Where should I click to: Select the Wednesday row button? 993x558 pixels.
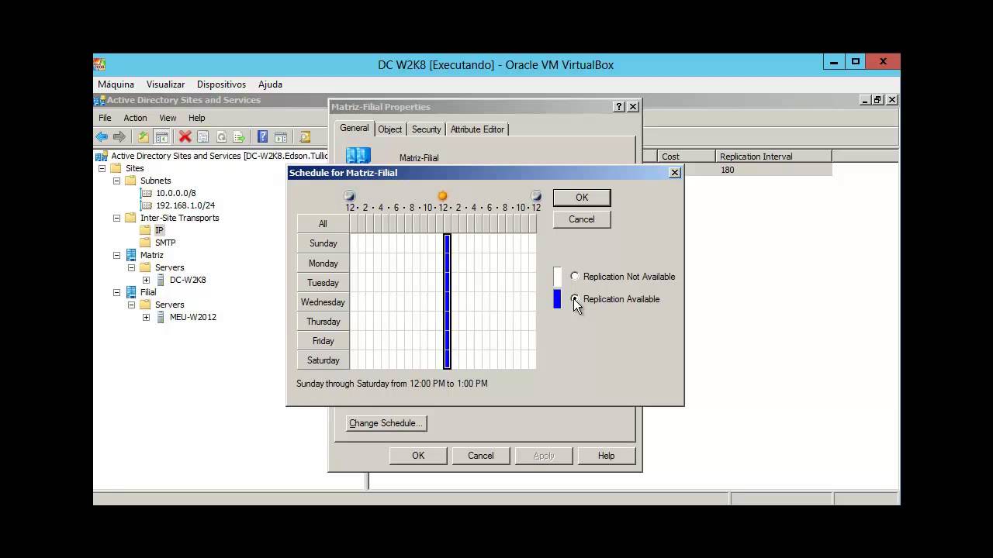tap(323, 302)
